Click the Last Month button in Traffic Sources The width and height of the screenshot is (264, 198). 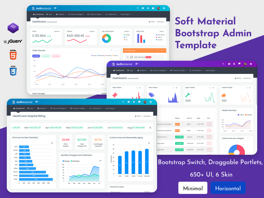click(x=46, y=56)
